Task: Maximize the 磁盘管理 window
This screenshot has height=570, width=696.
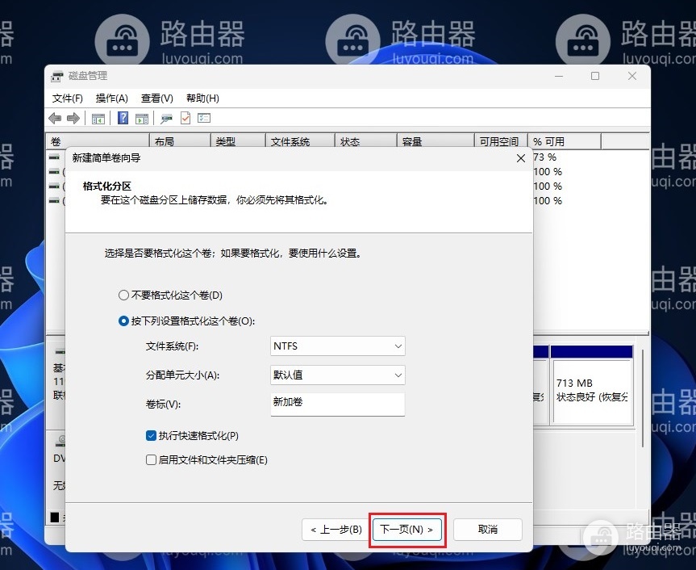Action: pyautogui.click(x=595, y=76)
